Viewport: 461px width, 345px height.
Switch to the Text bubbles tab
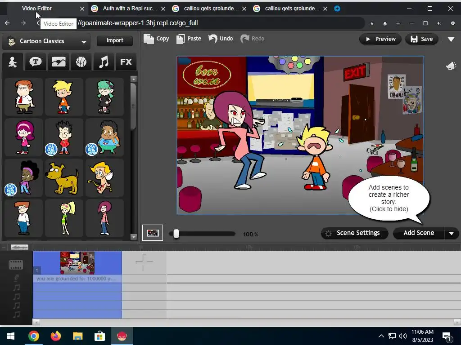click(36, 62)
